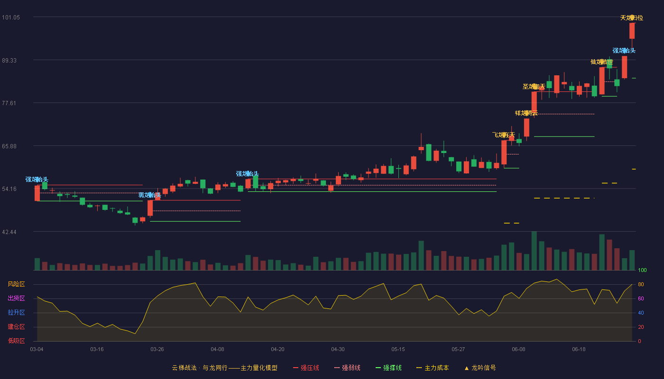Click the 低吸区 zone label

click(x=16, y=340)
